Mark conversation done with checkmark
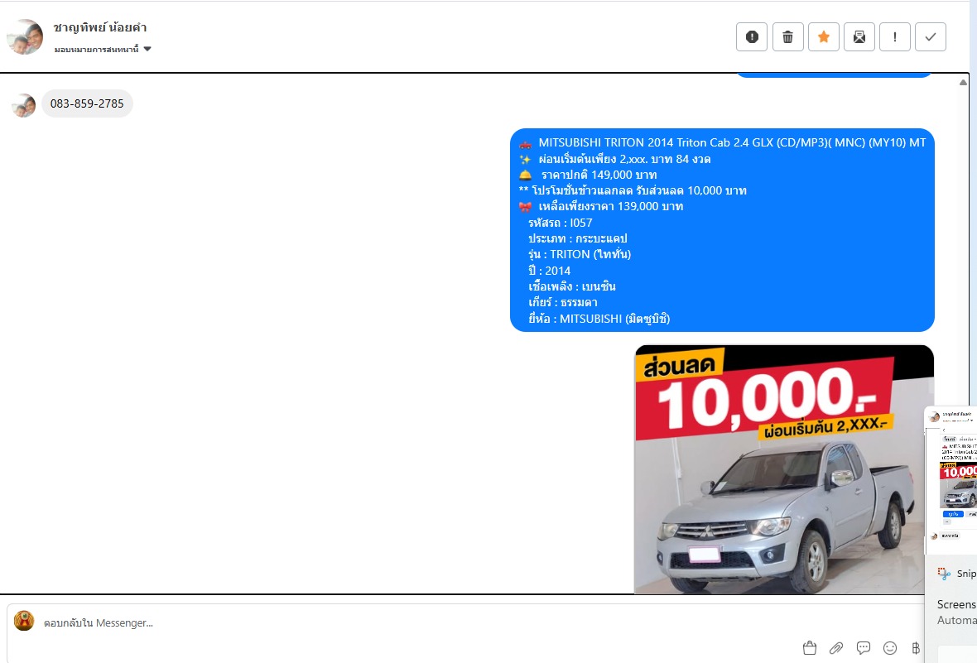This screenshot has width=977, height=663. pyautogui.click(x=931, y=36)
